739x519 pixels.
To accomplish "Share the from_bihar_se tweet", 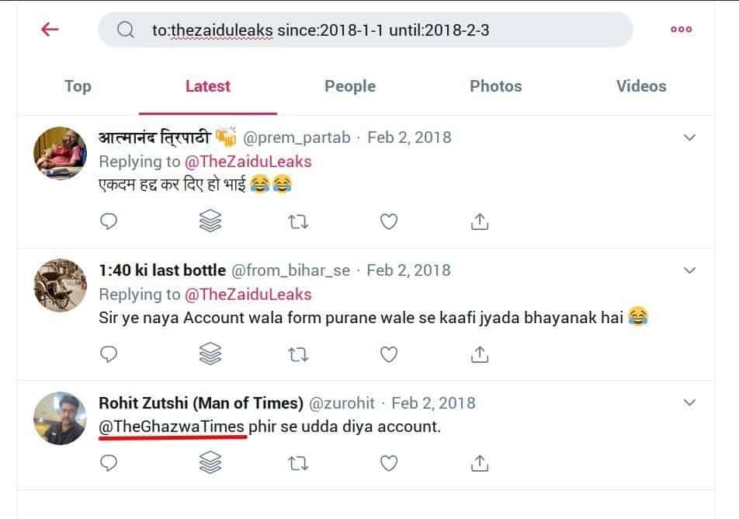I will coord(480,355).
